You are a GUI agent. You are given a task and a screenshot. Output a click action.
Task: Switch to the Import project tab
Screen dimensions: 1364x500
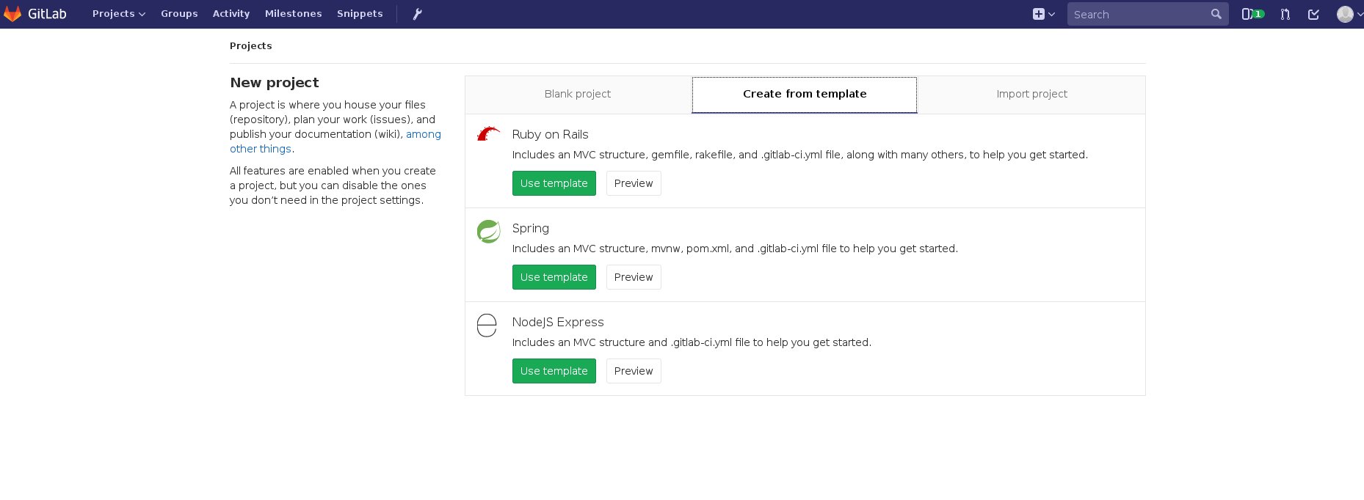coord(1031,95)
